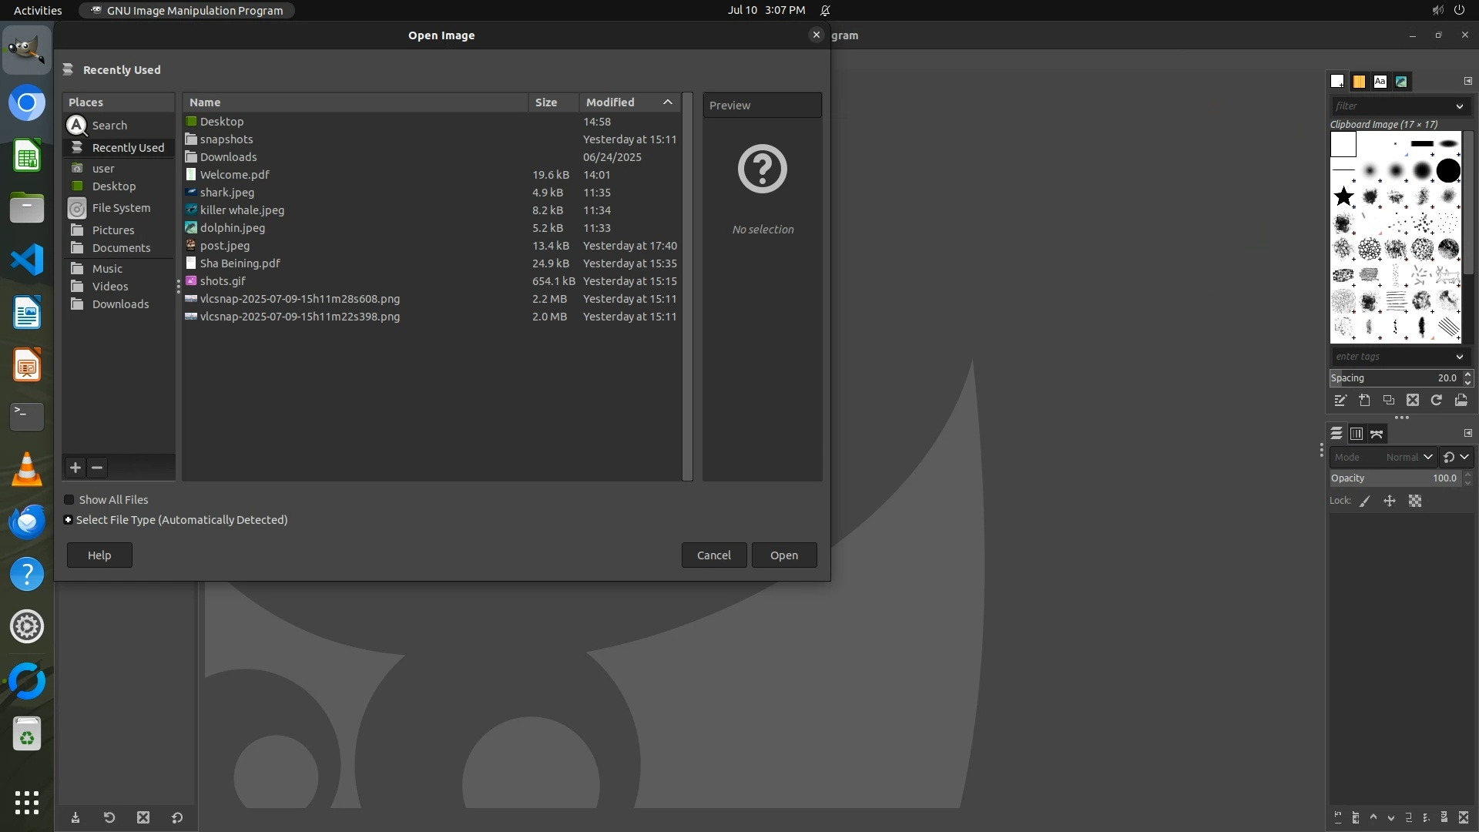Click the Edit brush icon

pyautogui.click(x=1340, y=401)
